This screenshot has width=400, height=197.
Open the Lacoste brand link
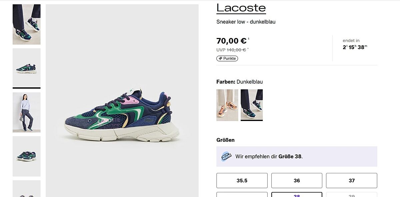click(241, 8)
